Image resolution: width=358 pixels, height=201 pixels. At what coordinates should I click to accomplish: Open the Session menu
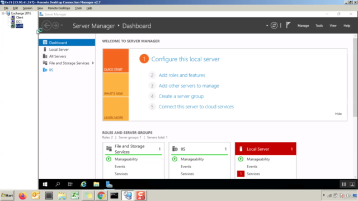pos(27,8)
